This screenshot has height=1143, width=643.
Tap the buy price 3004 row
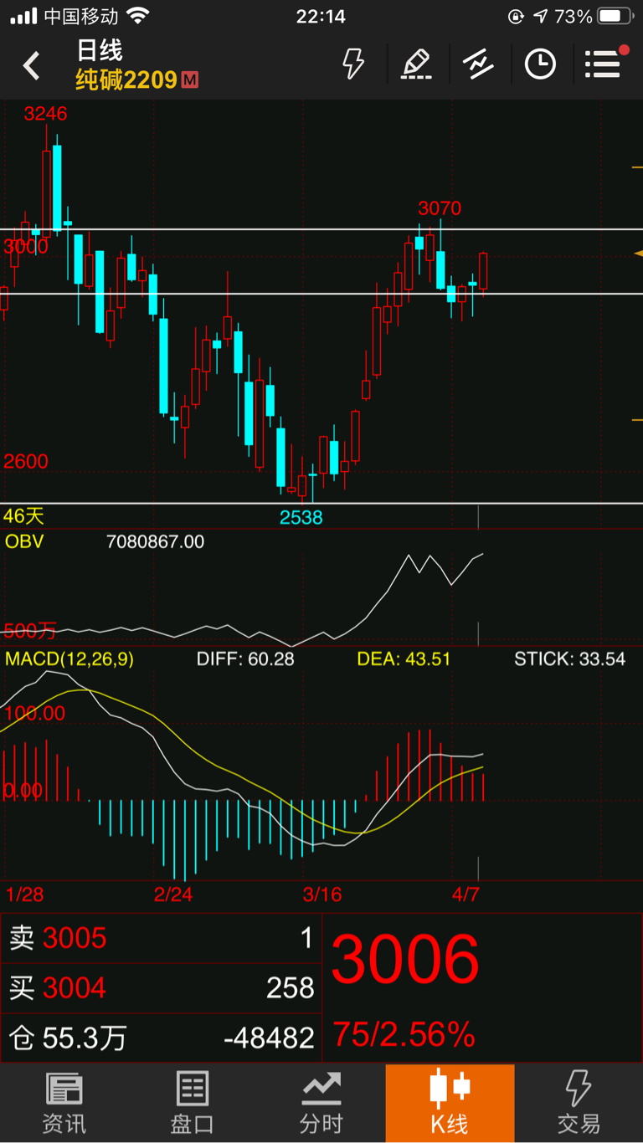click(161, 988)
